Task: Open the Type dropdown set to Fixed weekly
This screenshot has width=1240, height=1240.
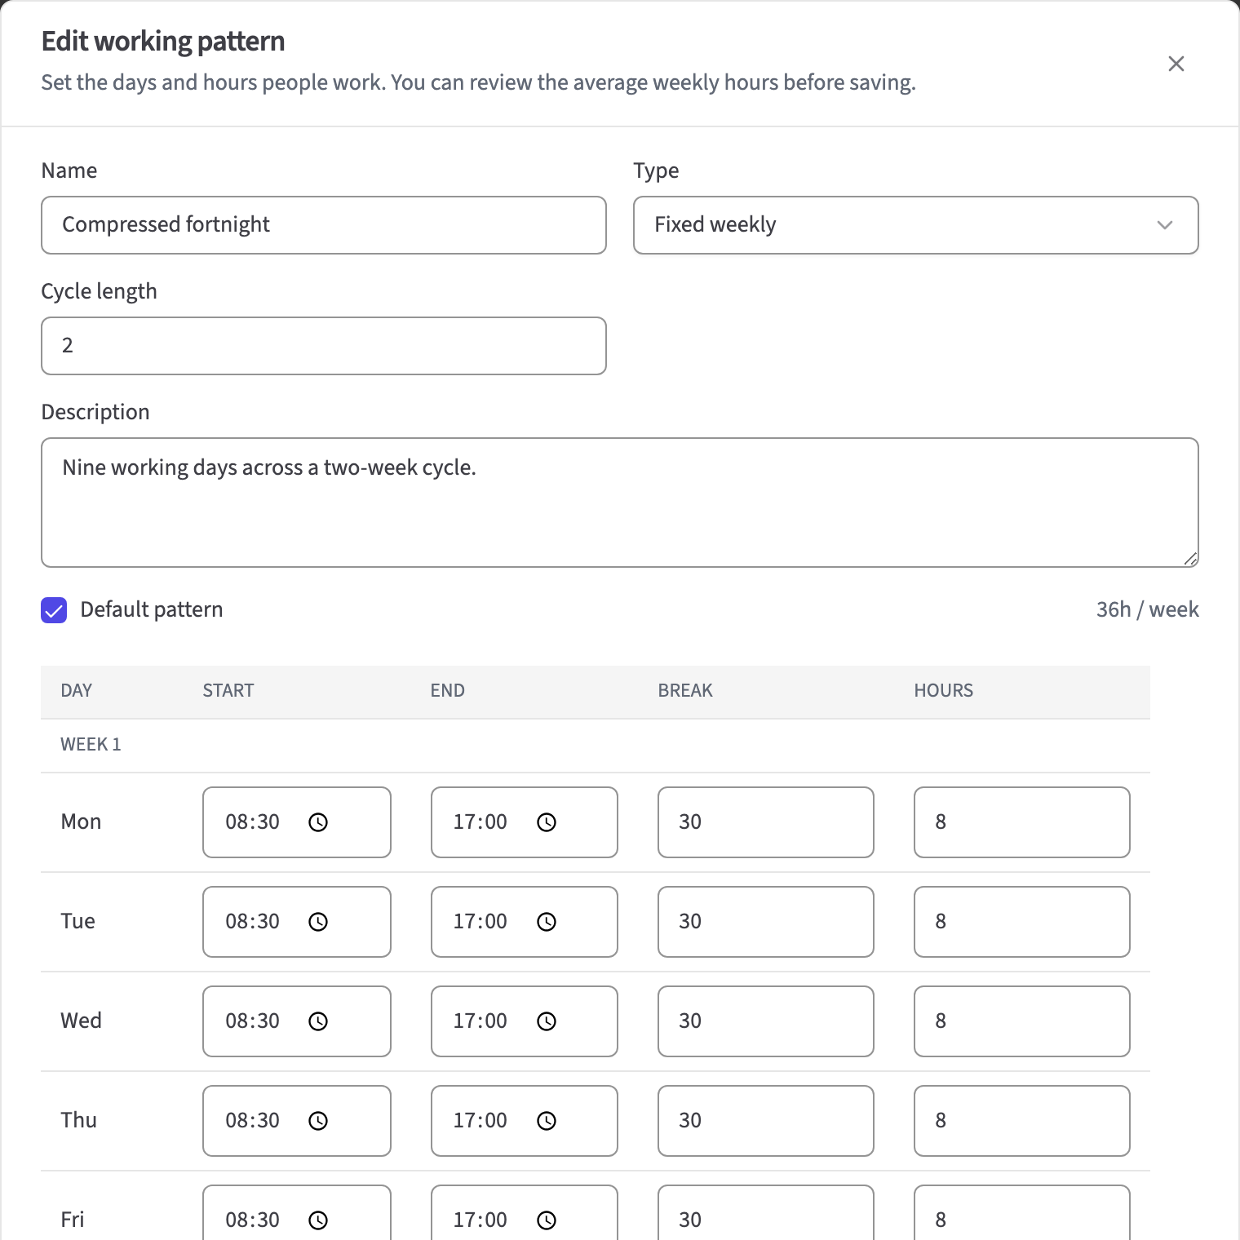Action: pos(915,225)
